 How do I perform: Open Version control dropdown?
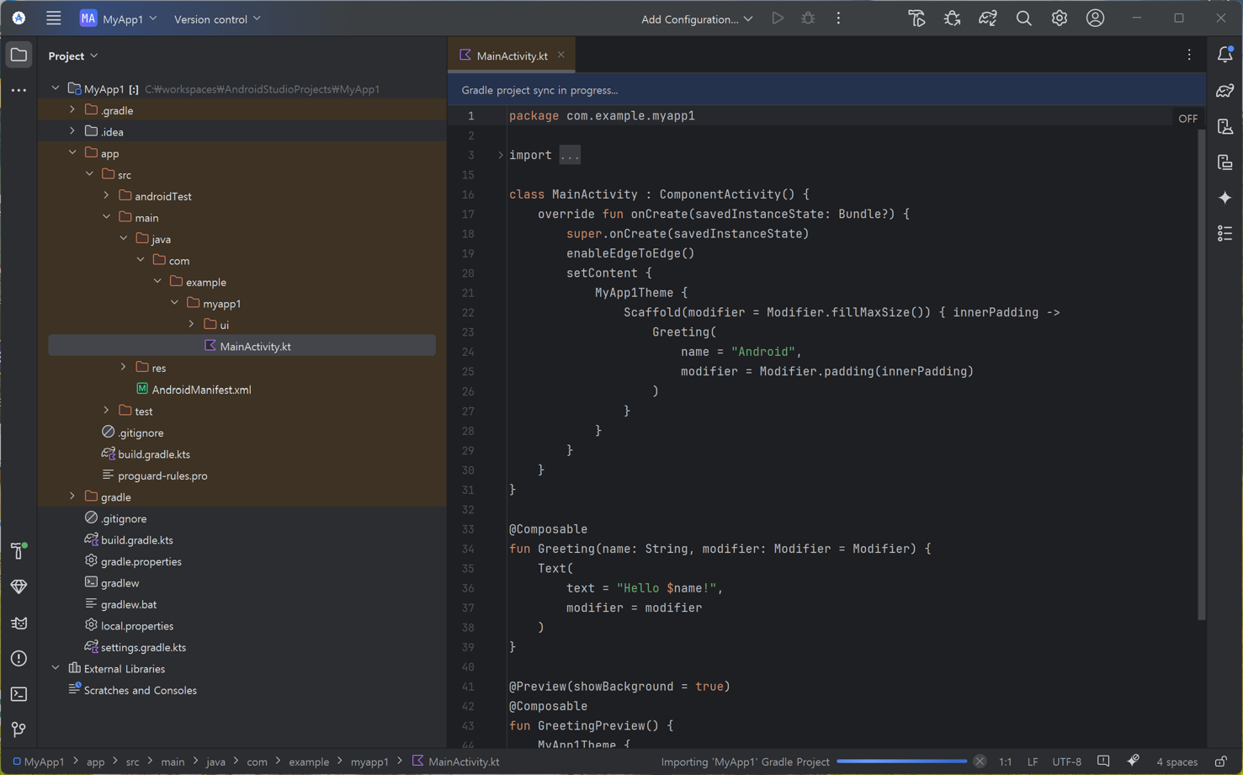217,19
